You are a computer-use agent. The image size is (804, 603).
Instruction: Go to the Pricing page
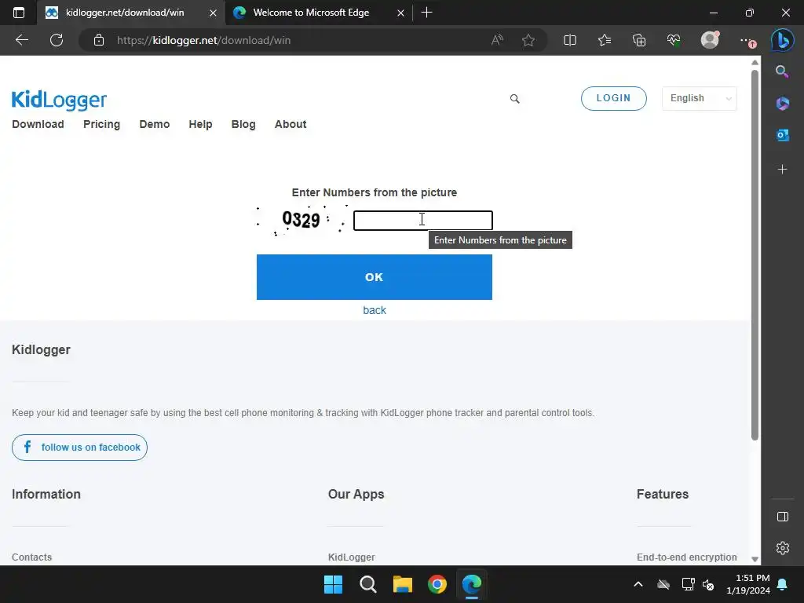[101, 124]
